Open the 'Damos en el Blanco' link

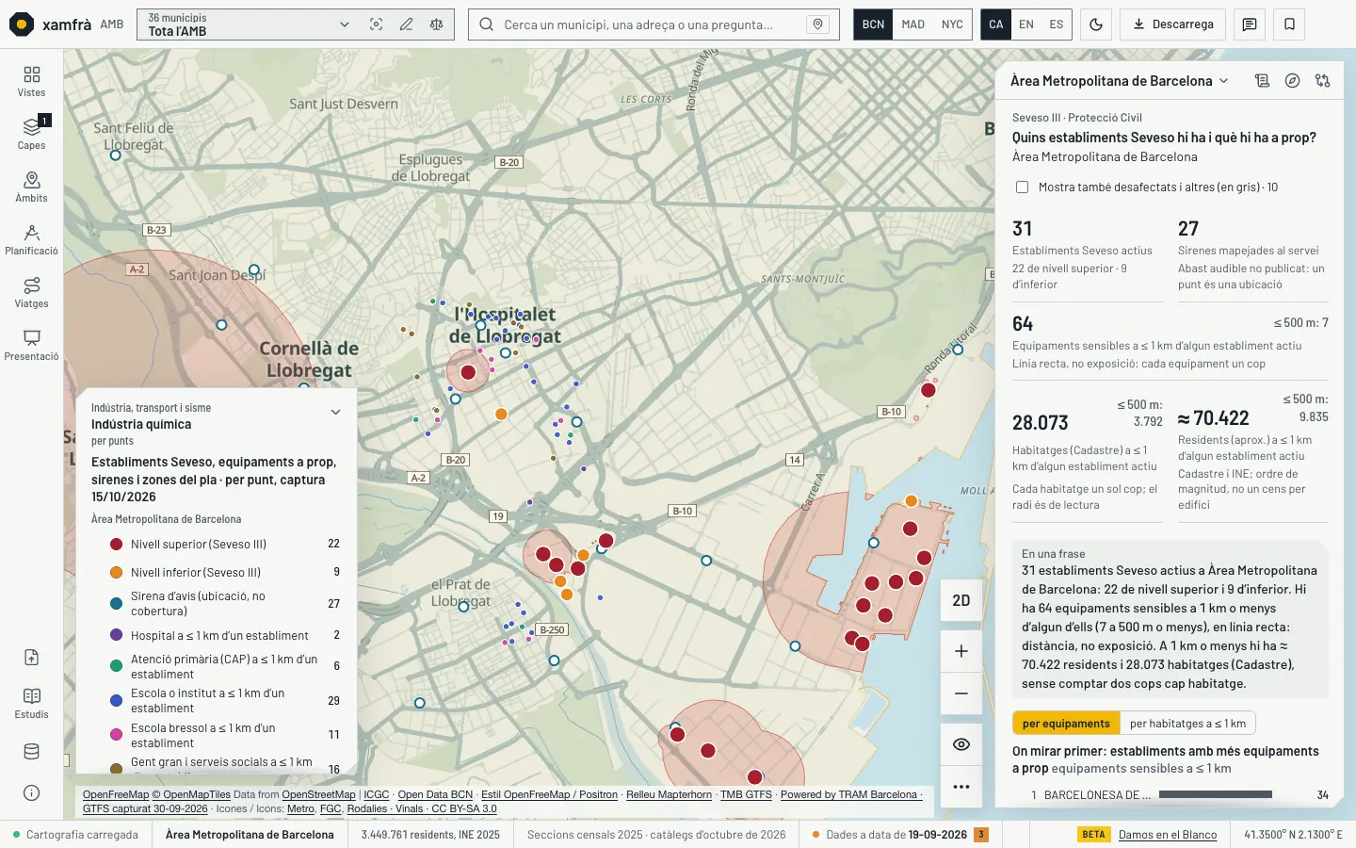pyautogui.click(x=1168, y=835)
